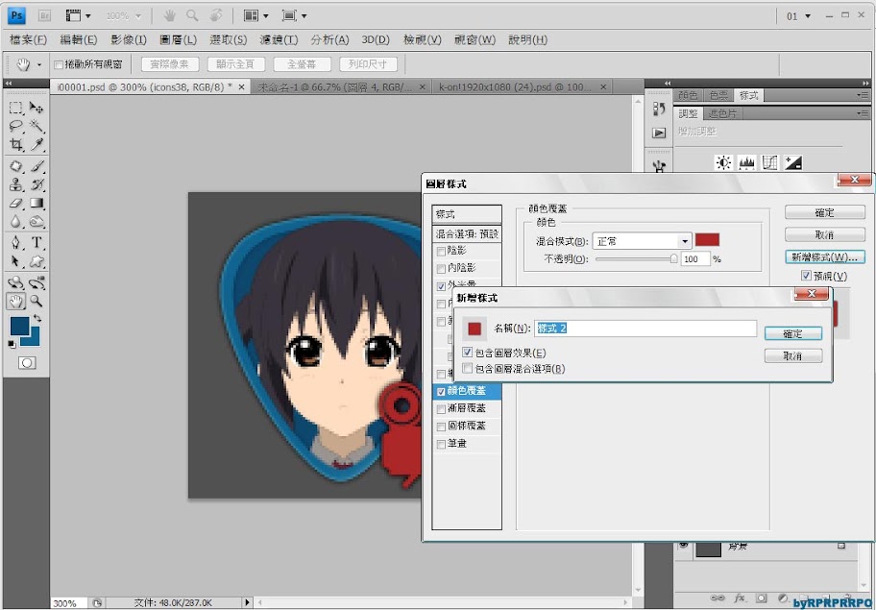Pick the Horizontal Type tool
Viewport: 876px width, 610px height.
36,243
